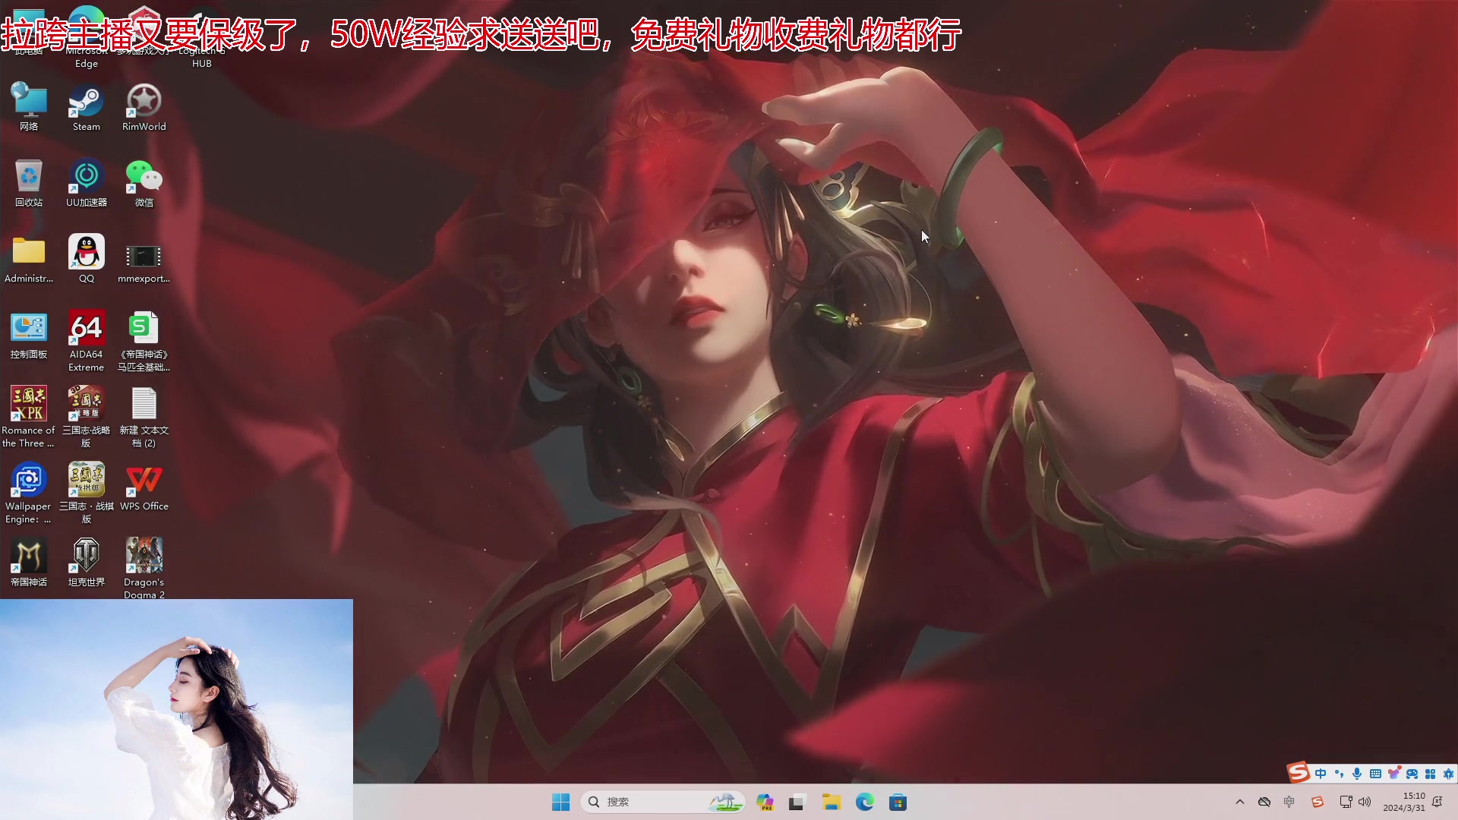Open 三国志·战棋版 game shortcut
Image resolution: width=1458 pixels, height=820 pixels.
[86, 494]
